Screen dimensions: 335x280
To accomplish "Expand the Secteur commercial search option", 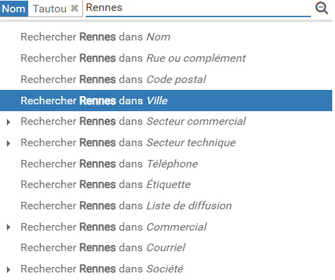I will (9, 122).
